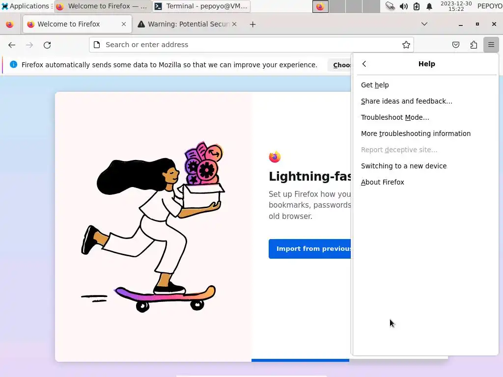Switch to Welcome to Firefox tab
503x377 pixels.
tap(77, 24)
